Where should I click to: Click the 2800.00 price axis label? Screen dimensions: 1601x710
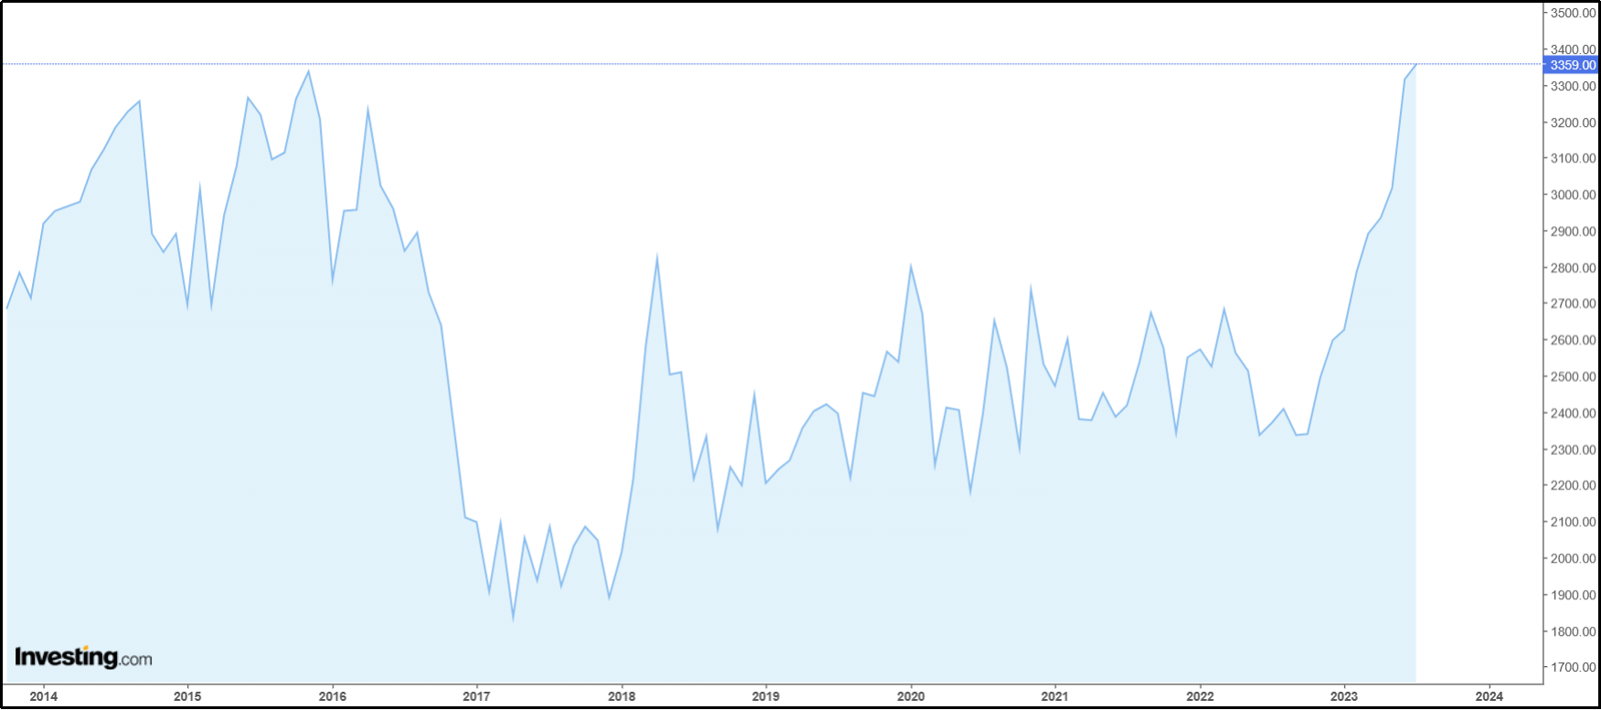[1573, 268]
